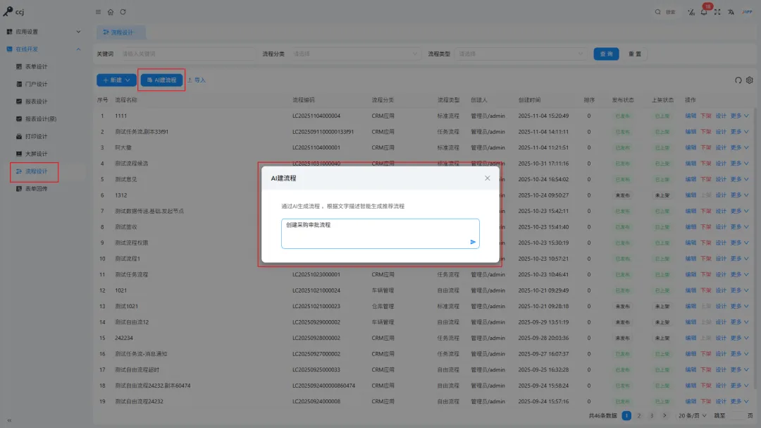Click the 跳至 page jump input
The image size is (761, 428).
737,416
